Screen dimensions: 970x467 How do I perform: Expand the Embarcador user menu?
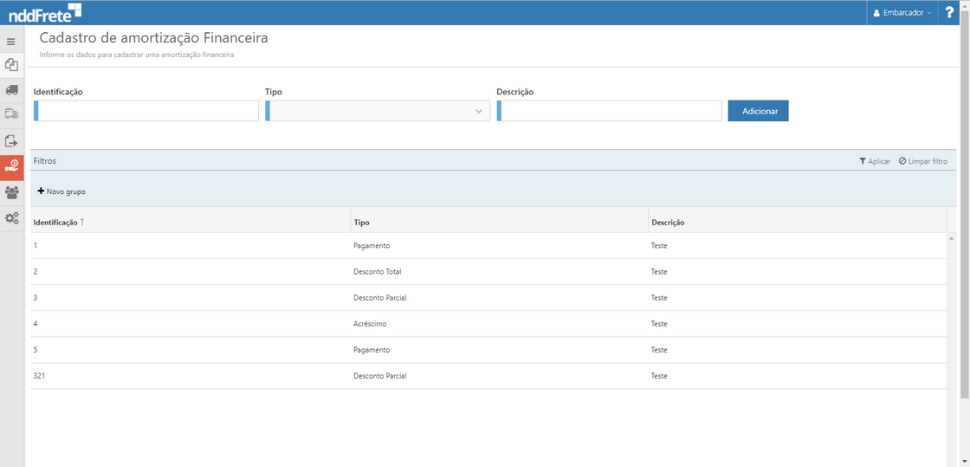pyautogui.click(x=902, y=13)
